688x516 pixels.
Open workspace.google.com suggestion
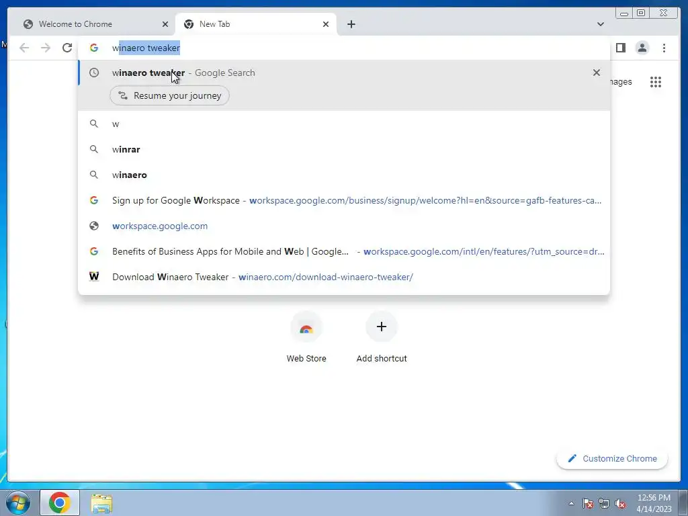point(343,226)
